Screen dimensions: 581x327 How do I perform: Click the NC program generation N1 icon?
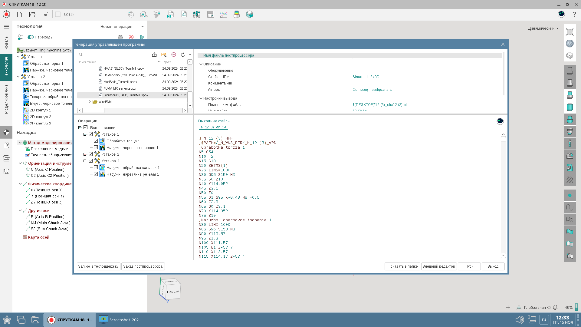pyautogui.click(x=170, y=14)
